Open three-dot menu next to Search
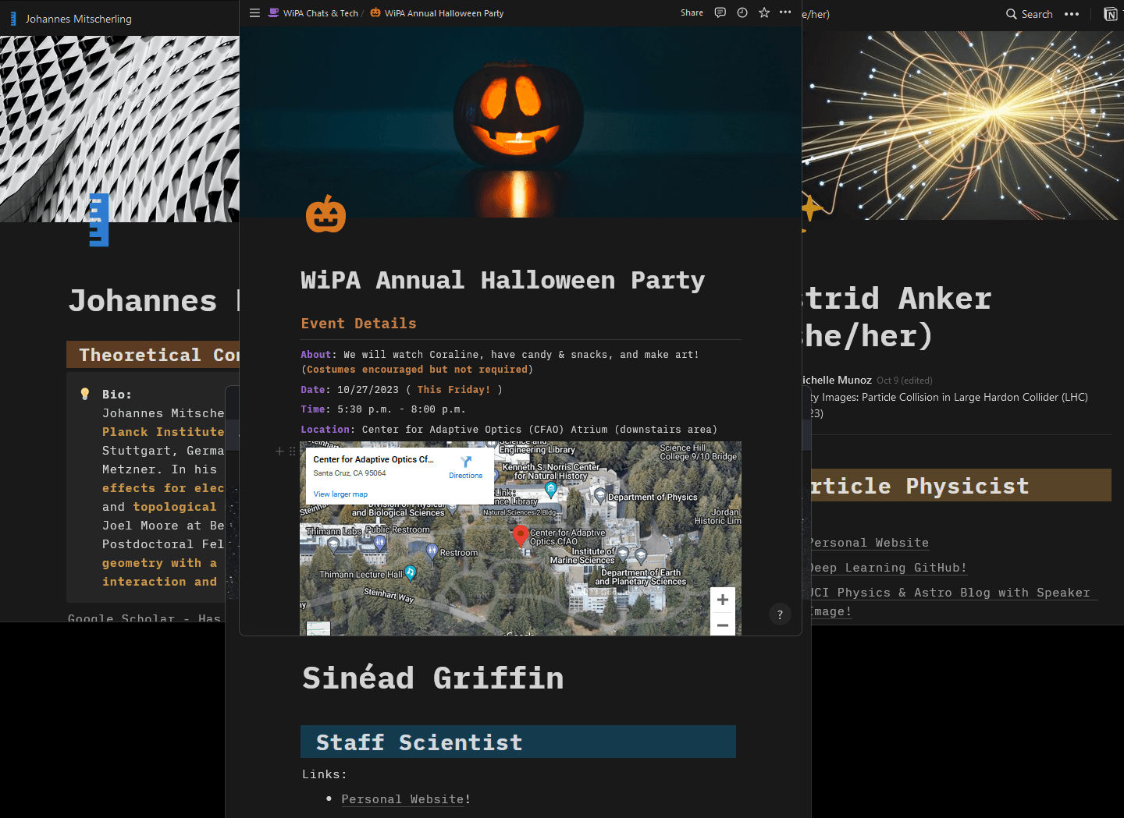The image size is (1124, 818). click(x=1072, y=14)
